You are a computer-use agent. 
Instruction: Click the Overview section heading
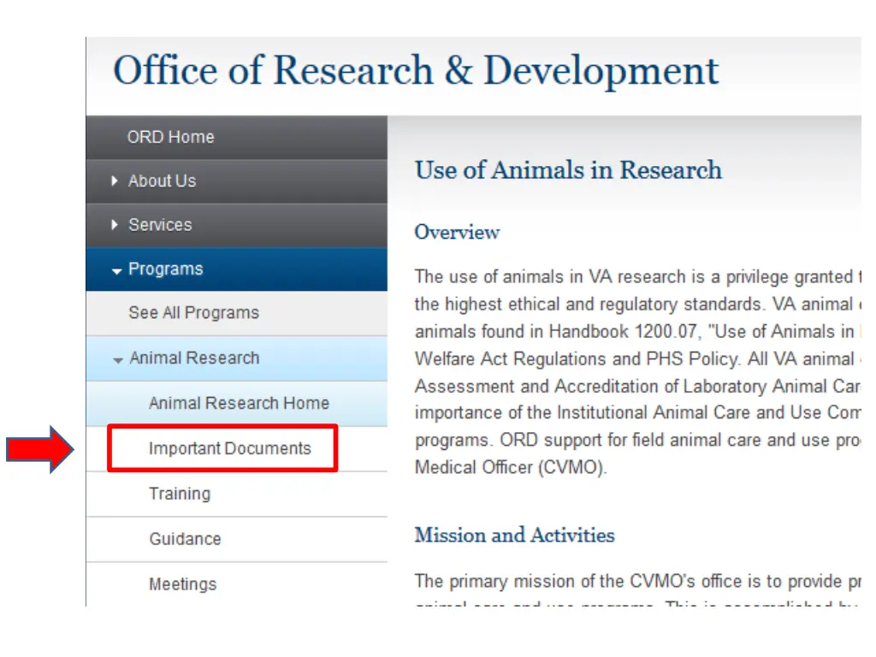click(457, 232)
